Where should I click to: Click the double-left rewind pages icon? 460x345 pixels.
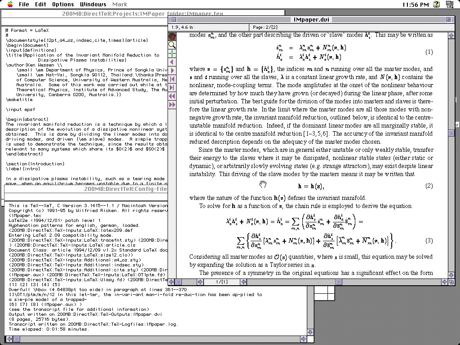[172, 96]
